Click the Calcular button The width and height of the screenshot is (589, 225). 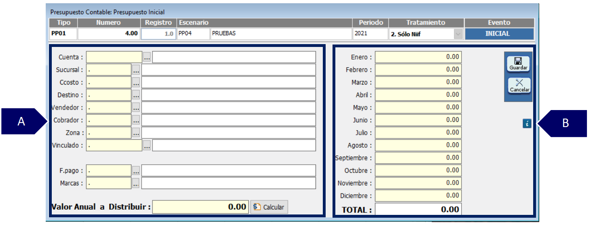[x=269, y=207]
